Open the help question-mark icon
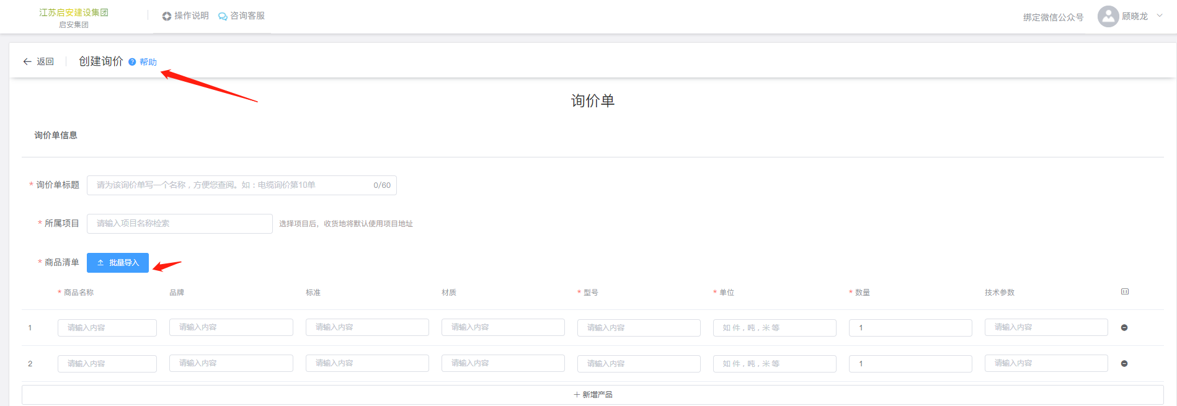This screenshot has height=406, width=1177. point(132,62)
